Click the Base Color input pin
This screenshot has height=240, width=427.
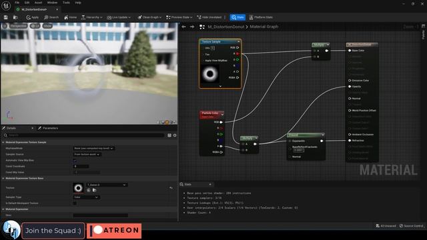(x=350, y=51)
